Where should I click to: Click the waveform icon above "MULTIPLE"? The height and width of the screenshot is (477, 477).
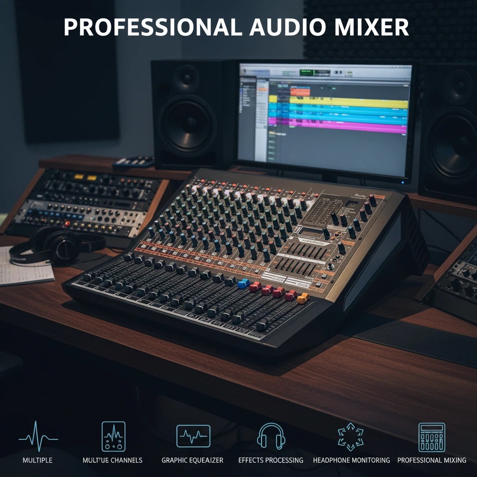pos(36,437)
